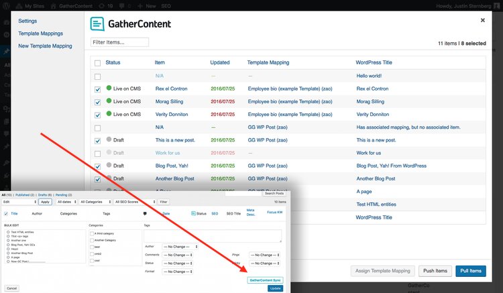Show Pending posts filter tab
Image resolution: width=503 pixels, height=293 pixels.
coord(64,195)
